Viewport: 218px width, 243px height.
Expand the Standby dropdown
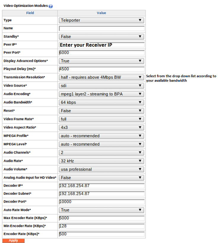click(x=101, y=37)
